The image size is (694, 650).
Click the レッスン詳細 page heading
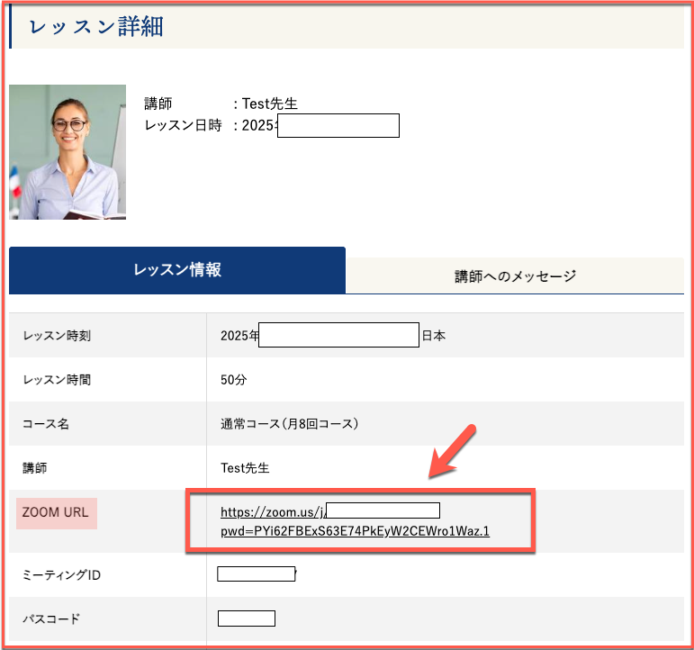(96, 27)
